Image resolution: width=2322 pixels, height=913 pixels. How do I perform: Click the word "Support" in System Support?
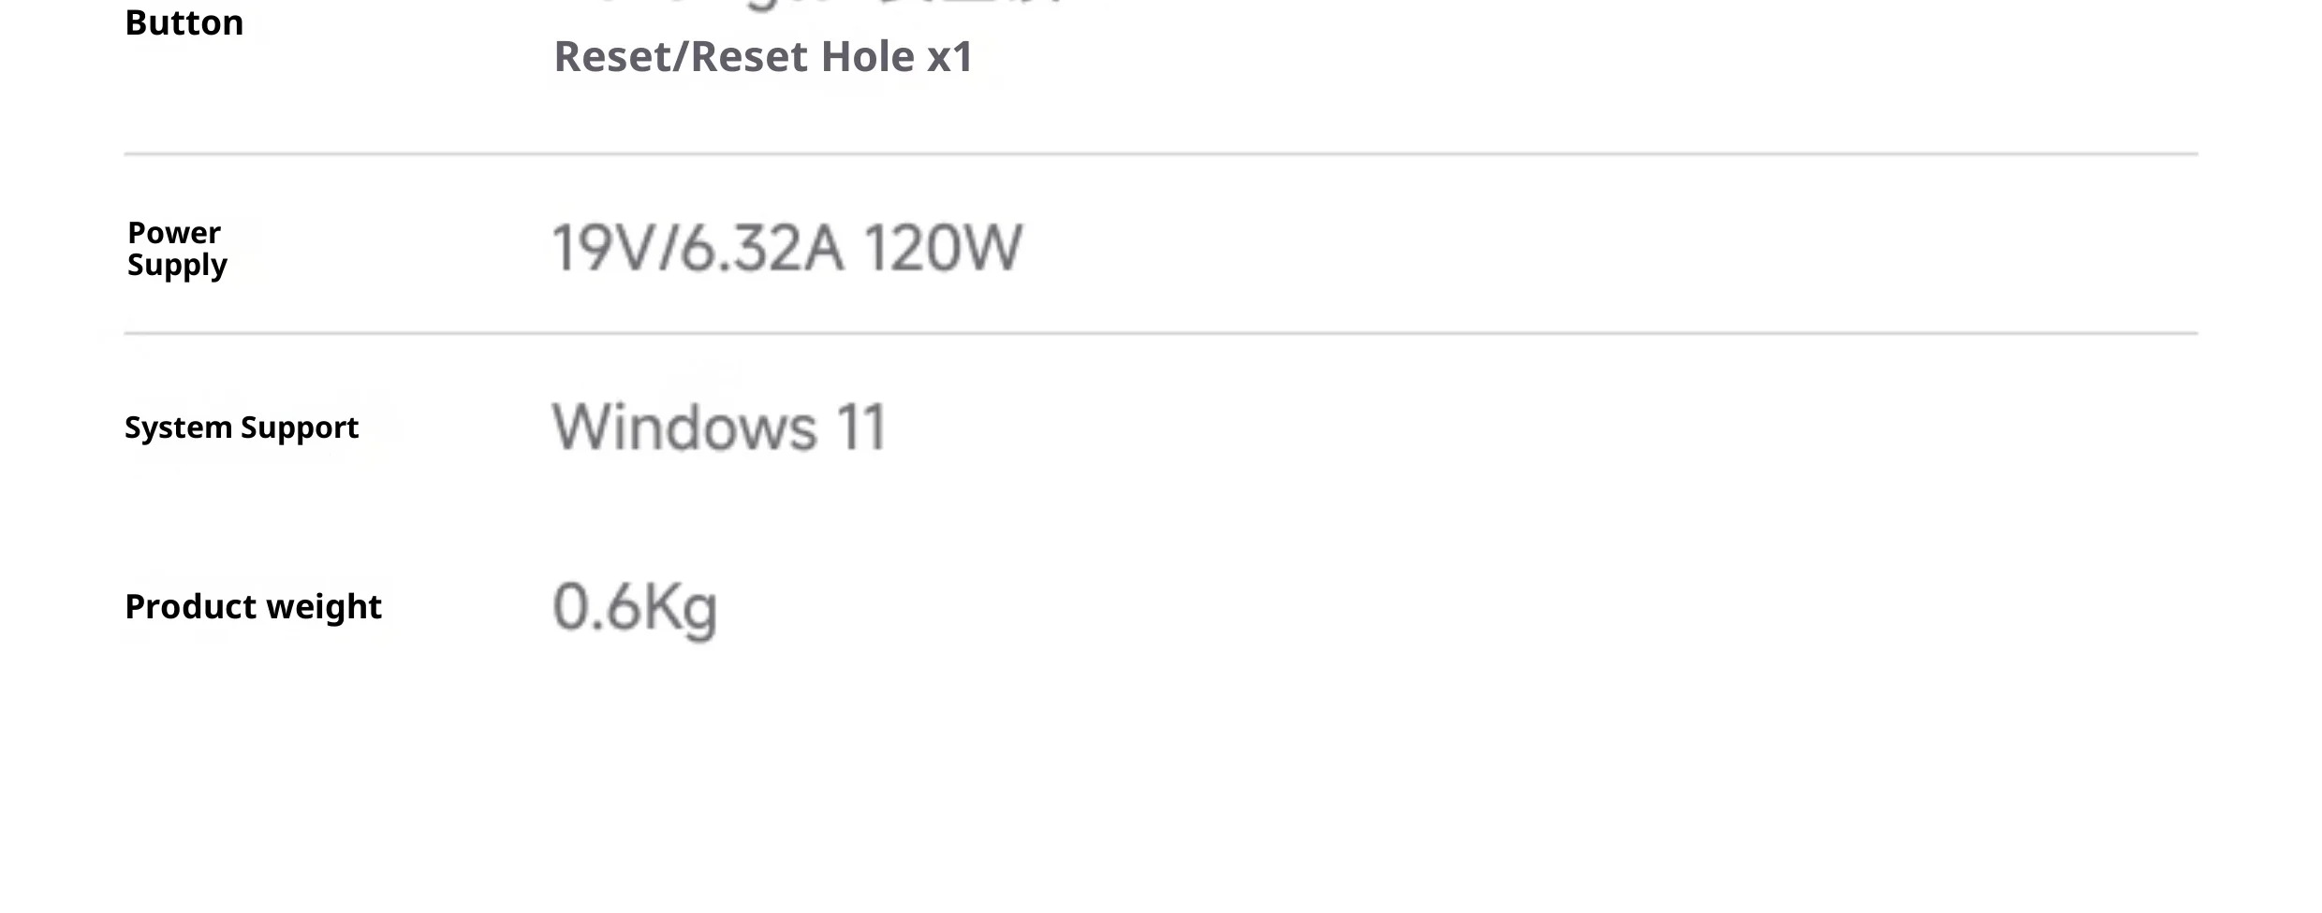300,428
